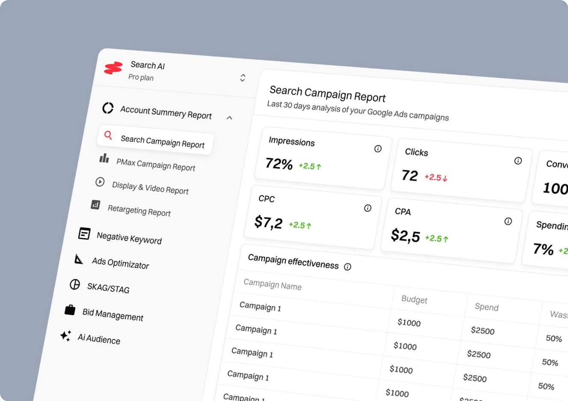This screenshot has width=568, height=401.
Task: Click the Spend column header
Action: tap(486, 307)
